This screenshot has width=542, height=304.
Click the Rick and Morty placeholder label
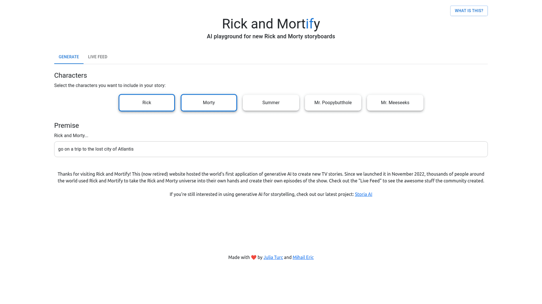click(x=71, y=135)
